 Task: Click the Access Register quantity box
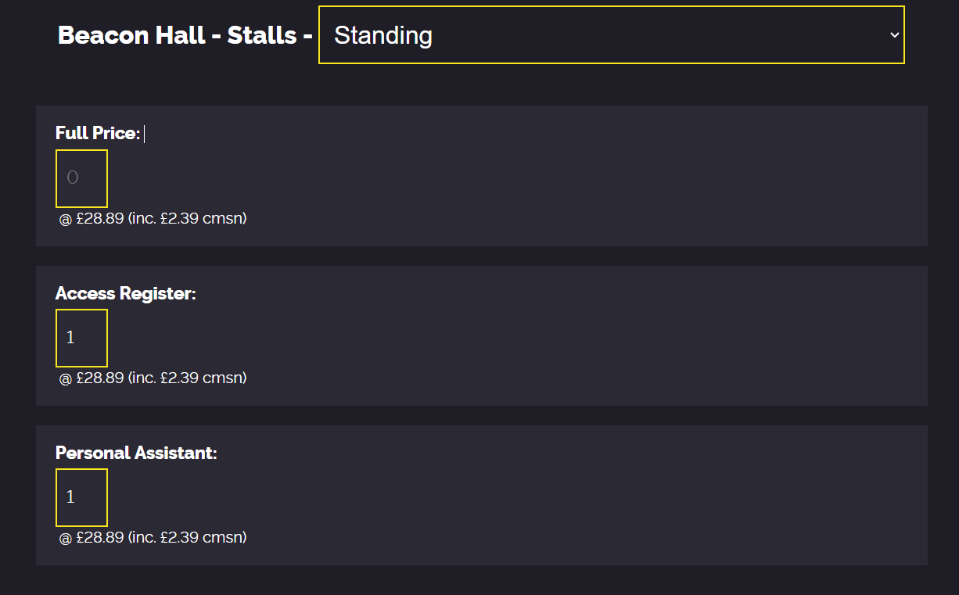point(81,338)
